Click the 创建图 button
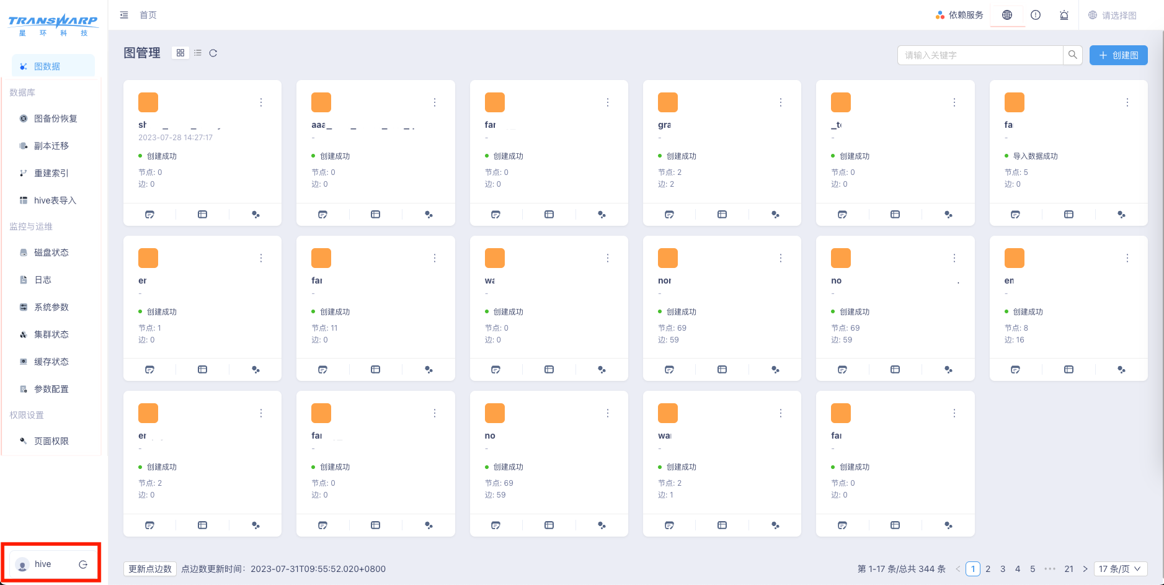The width and height of the screenshot is (1164, 585). click(1118, 55)
